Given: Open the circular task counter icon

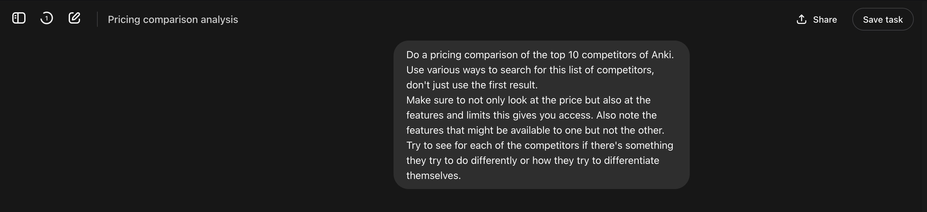Looking at the screenshot, I should [x=46, y=18].
